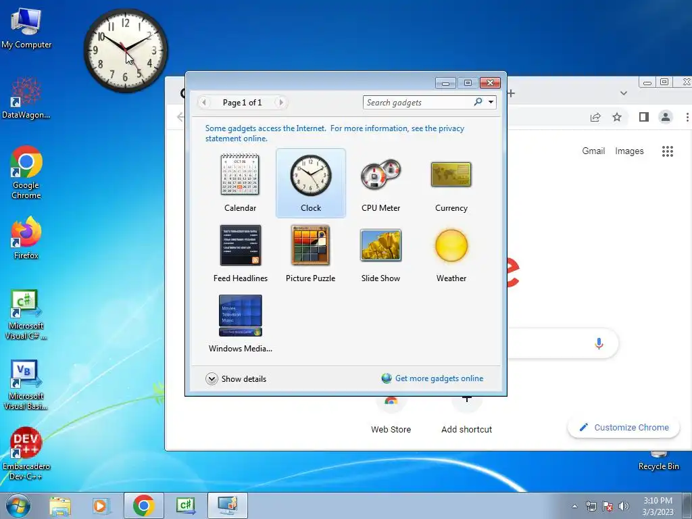The height and width of the screenshot is (519, 692).
Task: Open new tab plus in Chrome
Action: [x=512, y=93]
